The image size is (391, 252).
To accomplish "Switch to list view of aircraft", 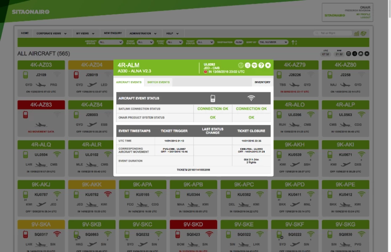I will pos(355,54).
